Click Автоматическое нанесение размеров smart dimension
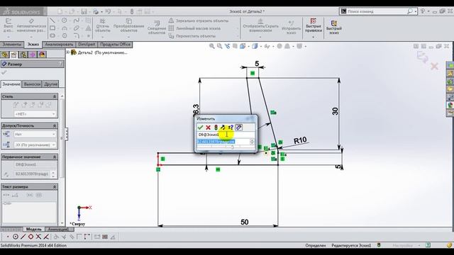Screen dimensions: 454x255 (31, 25)
